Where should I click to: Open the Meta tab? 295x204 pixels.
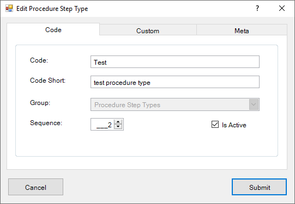[242, 31]
